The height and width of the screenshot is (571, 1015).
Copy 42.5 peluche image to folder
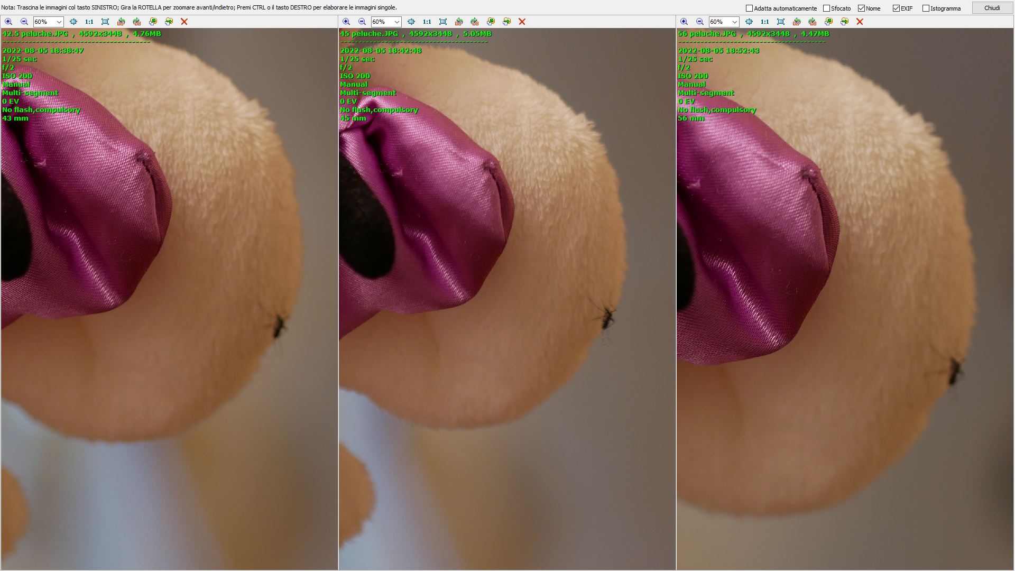pos(153,22)
